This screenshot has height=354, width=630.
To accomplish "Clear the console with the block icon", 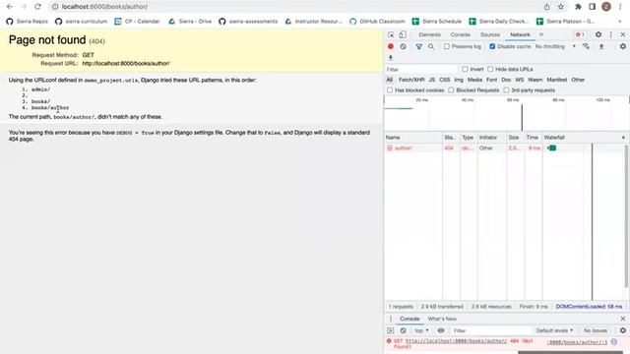I will pos(403,330).
